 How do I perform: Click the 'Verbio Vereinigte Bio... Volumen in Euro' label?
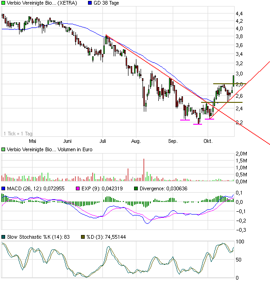tap(50, 149)
